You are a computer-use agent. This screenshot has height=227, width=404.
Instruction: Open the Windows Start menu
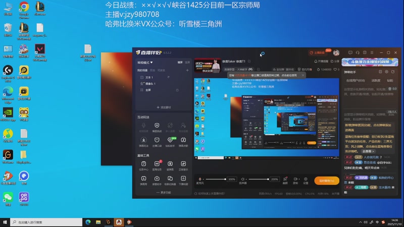pyautogui.click(x=5, y=222)
